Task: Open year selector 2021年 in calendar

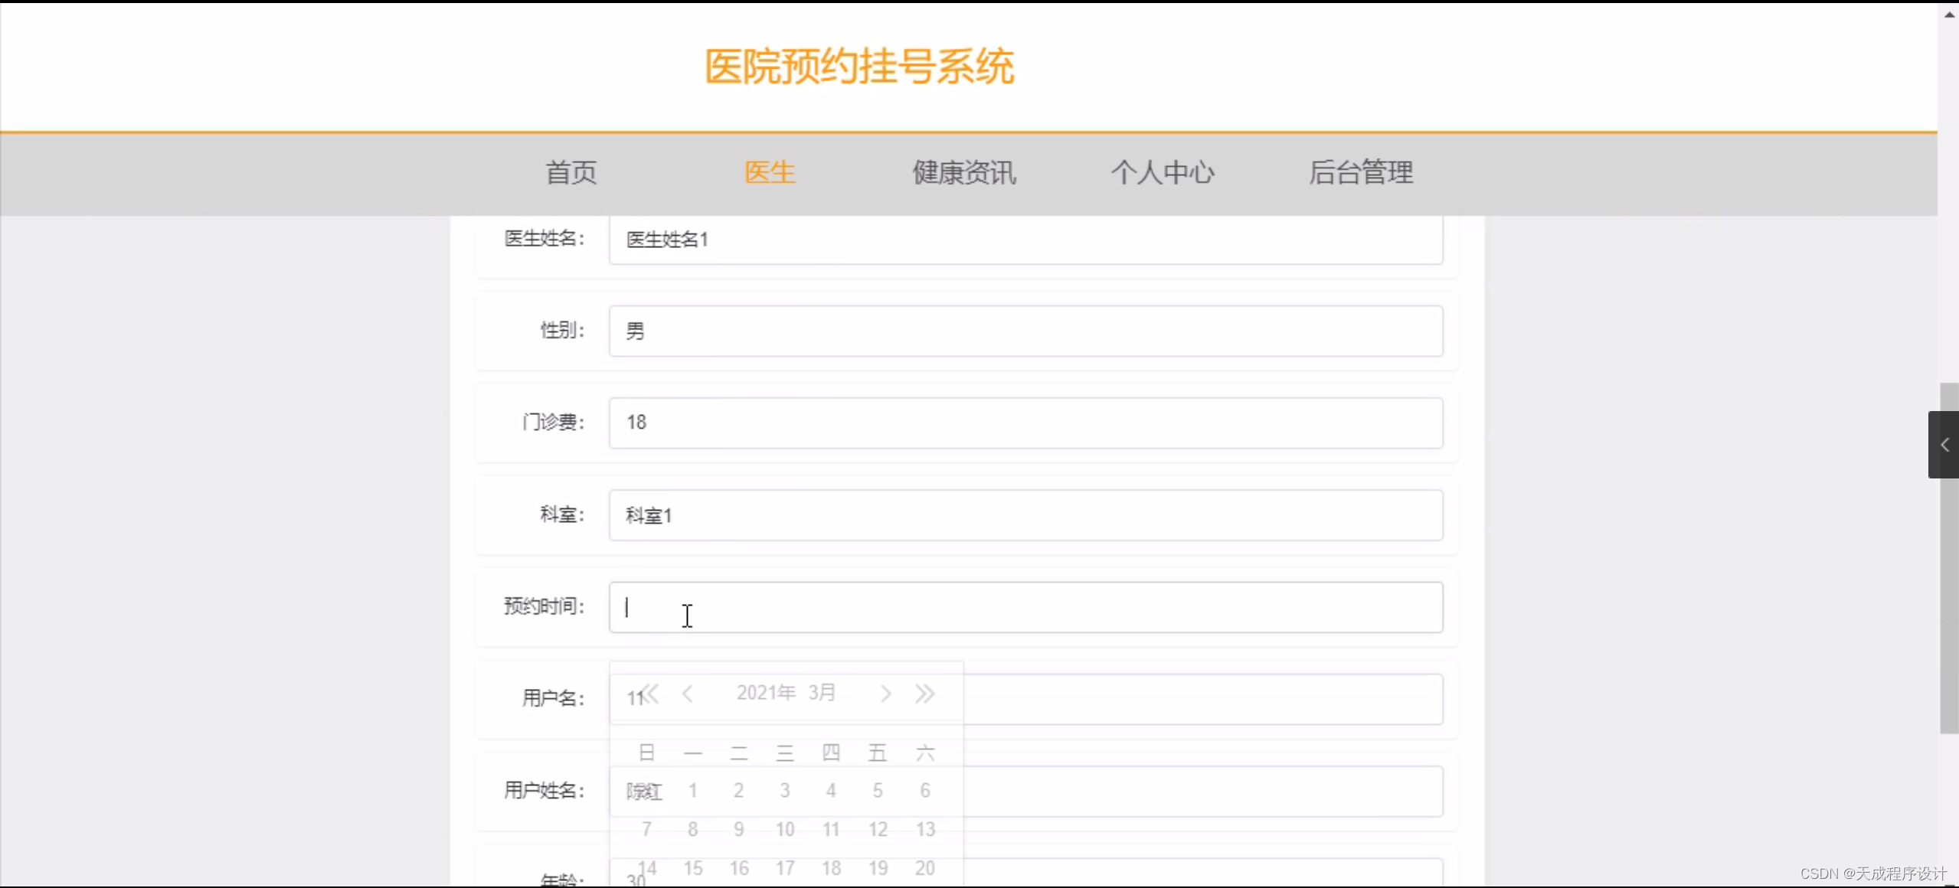Action: [766, 693]
